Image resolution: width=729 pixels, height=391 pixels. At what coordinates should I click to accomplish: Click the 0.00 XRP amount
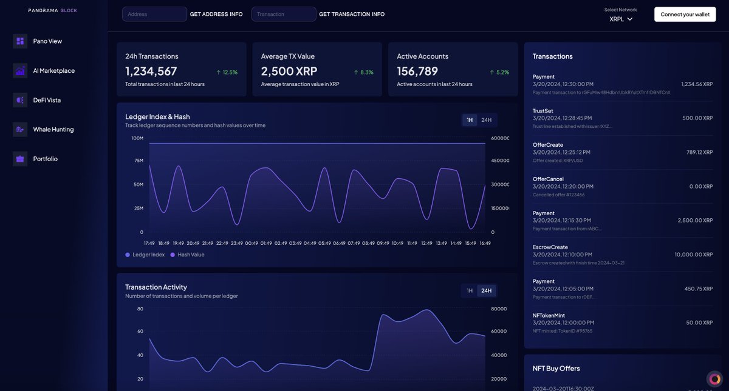click(x=701, y=186)
